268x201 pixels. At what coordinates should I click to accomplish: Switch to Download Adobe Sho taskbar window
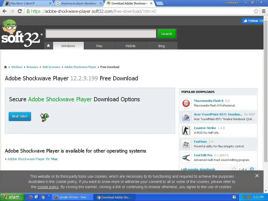click(x=115, y=197)
